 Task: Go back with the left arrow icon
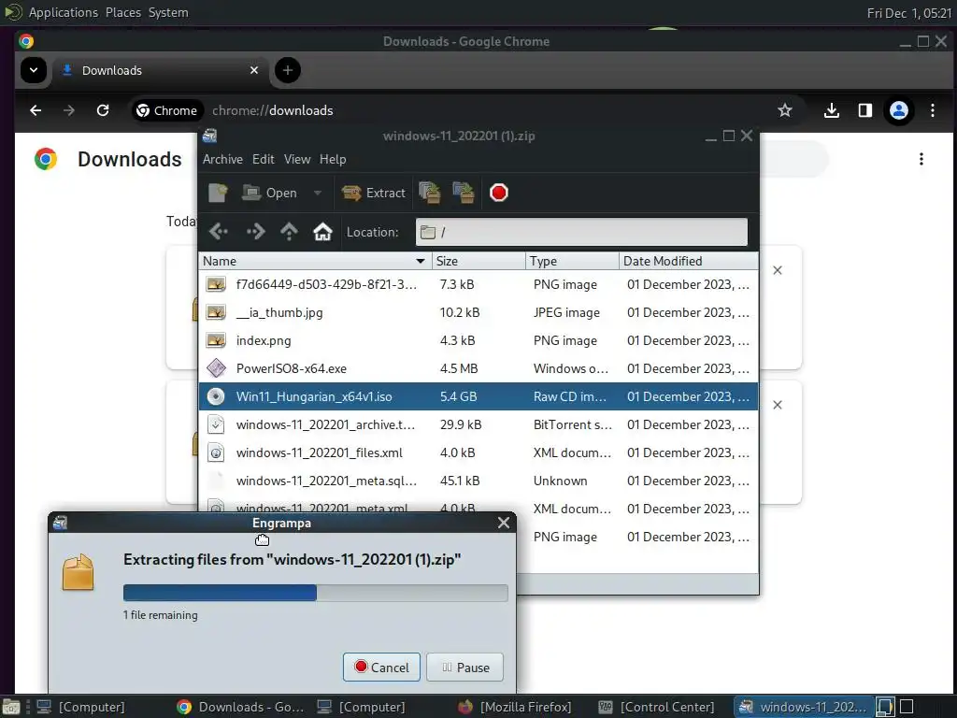pos(219,232)
